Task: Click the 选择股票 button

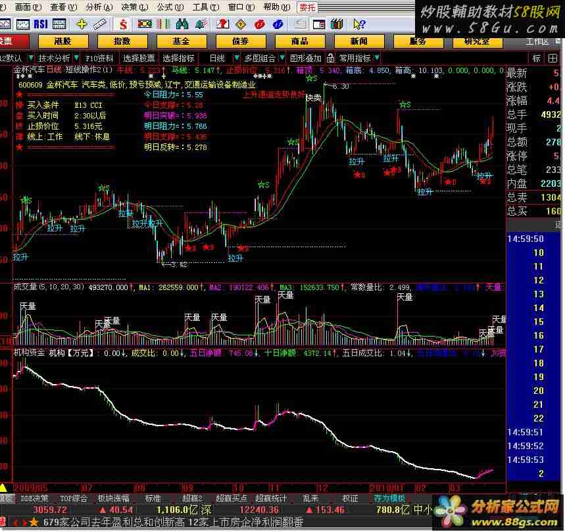Action: [139, 58]
